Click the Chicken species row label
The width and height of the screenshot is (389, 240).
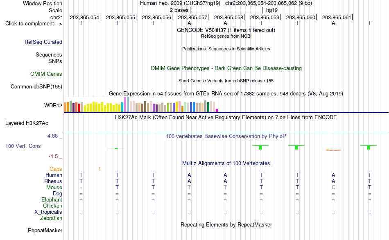click(52, 206)
